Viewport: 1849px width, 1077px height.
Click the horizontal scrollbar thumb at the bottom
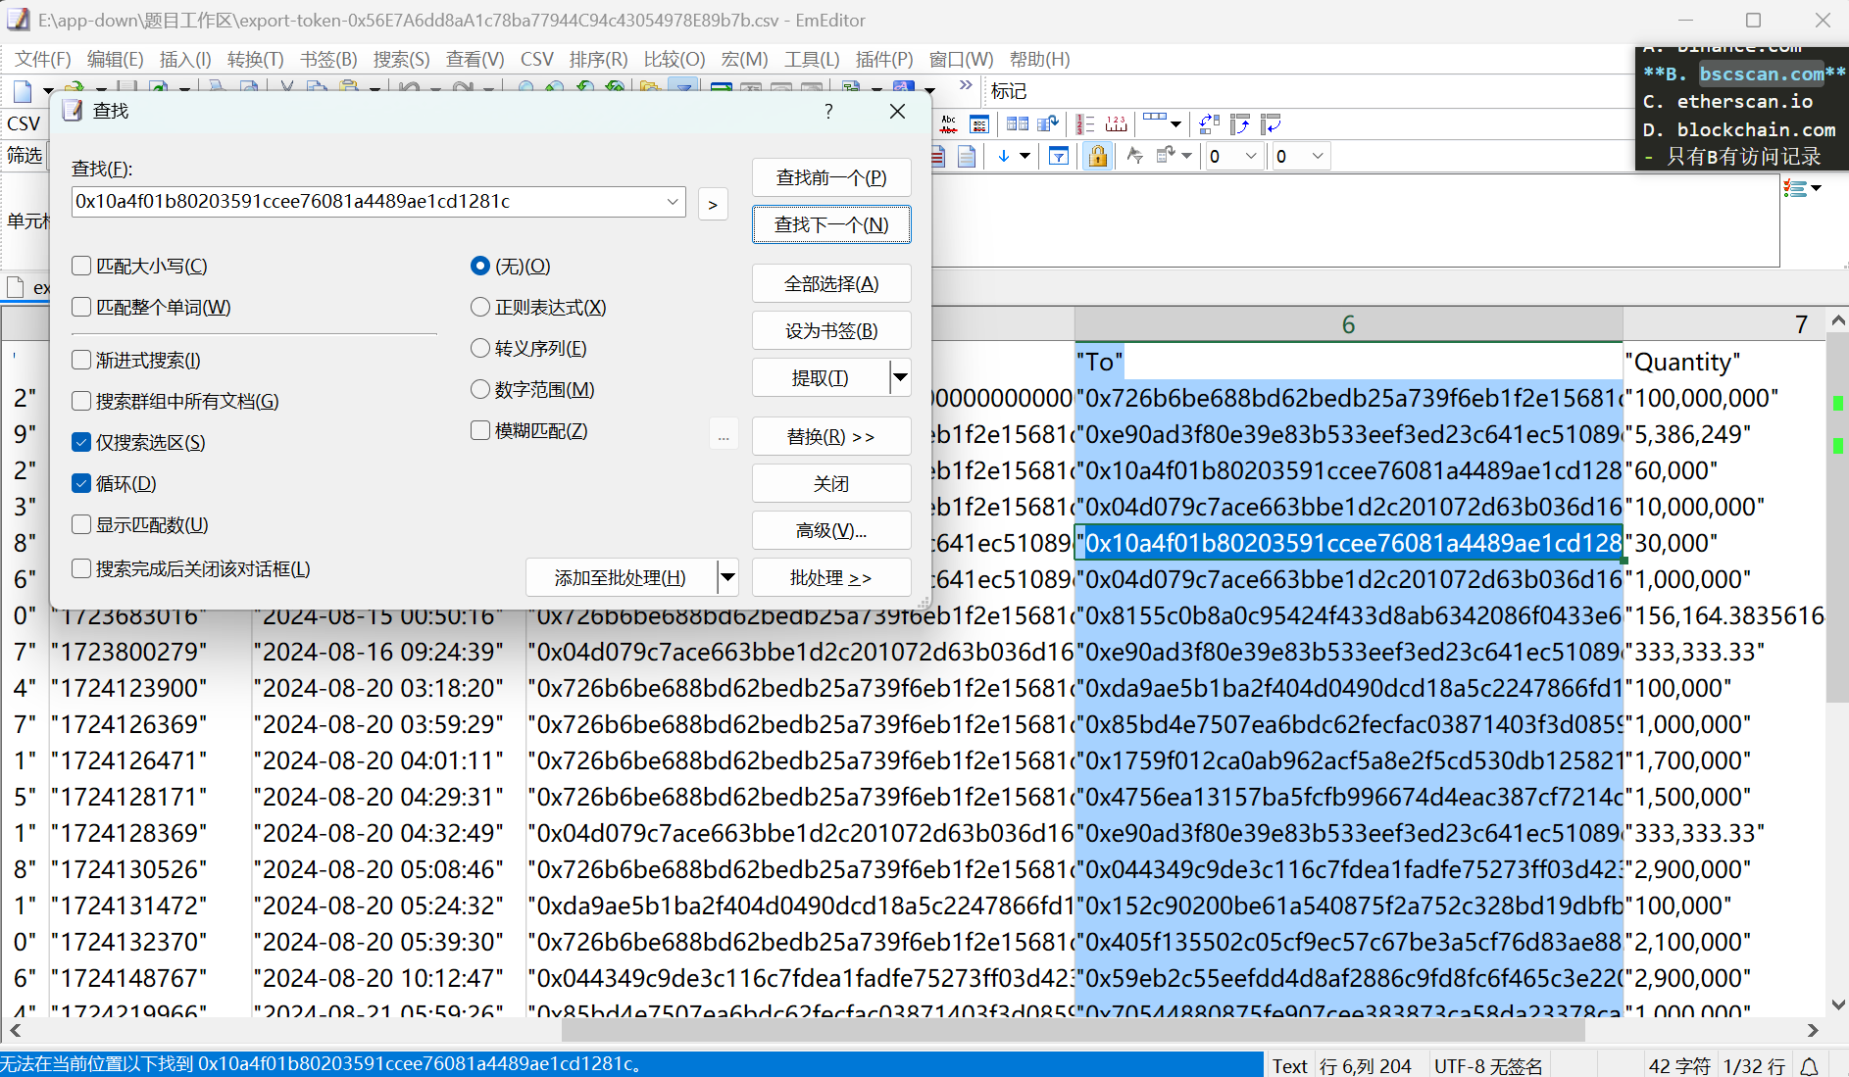pyautogui.click(x=1073, y=1031)
